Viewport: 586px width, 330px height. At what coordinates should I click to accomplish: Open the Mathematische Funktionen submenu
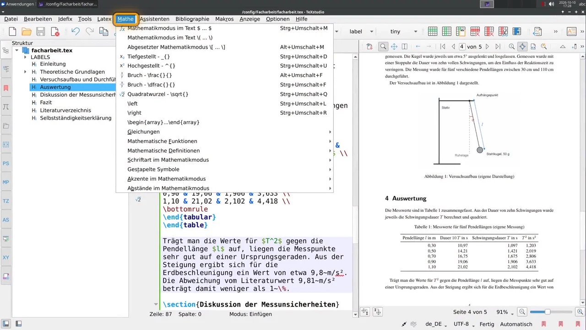tap(224, 141)
